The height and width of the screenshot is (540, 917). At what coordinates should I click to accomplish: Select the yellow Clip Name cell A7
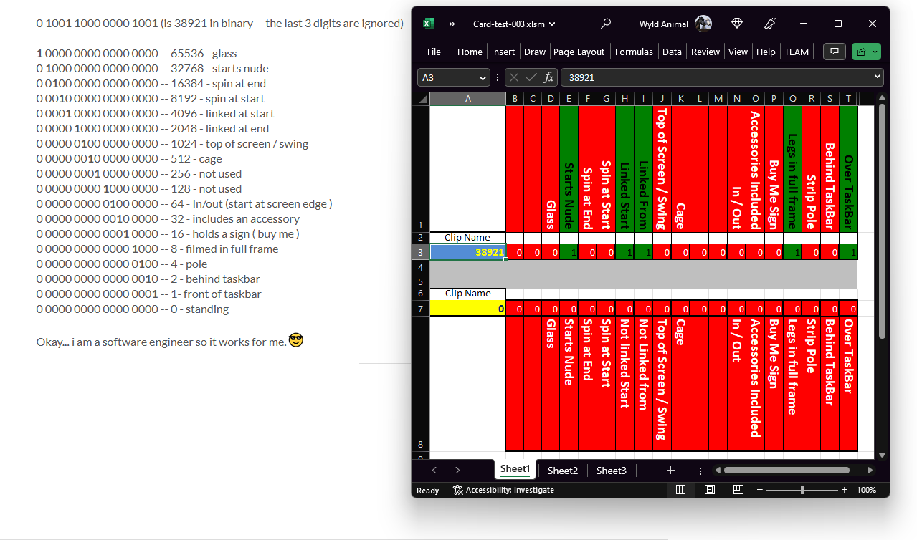click(x=467, y=309)
